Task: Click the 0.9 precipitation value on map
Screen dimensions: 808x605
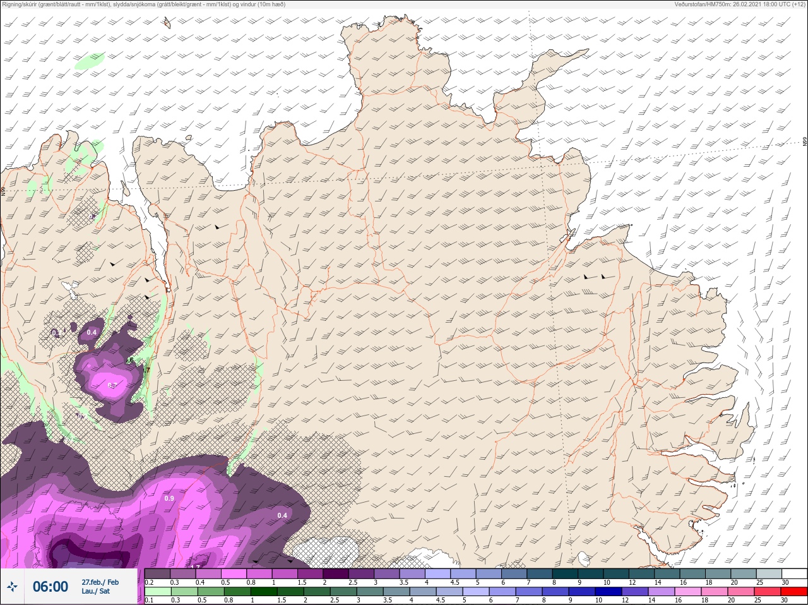Action: pos(169,499)
